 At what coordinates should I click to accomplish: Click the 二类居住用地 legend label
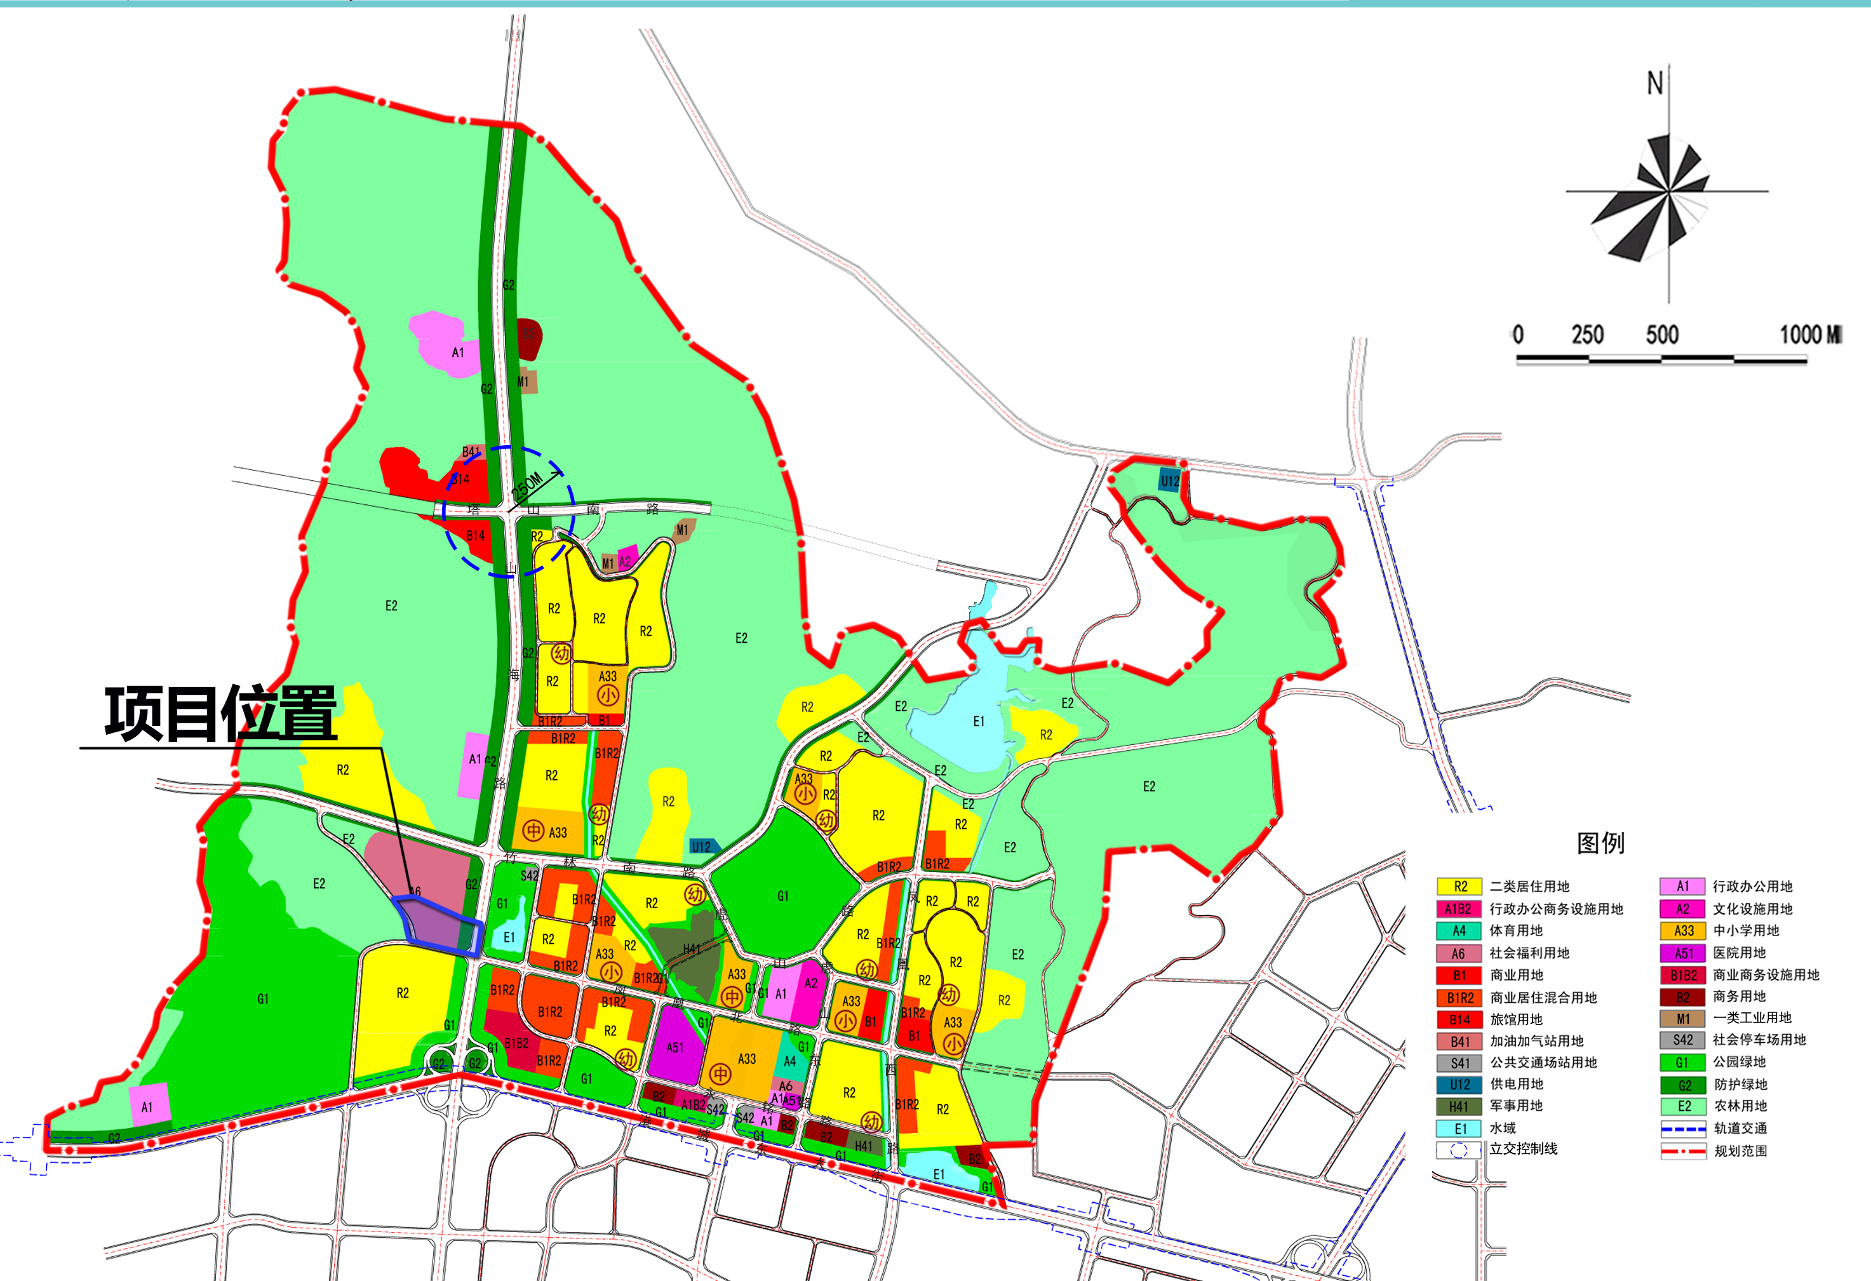pos(1529,887)
